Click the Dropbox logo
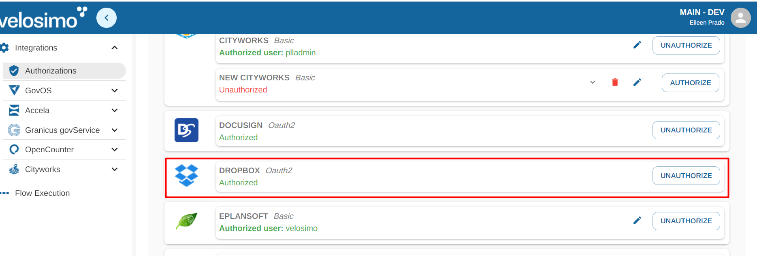This screenshot has width=757, height=256. click(186, 175)
